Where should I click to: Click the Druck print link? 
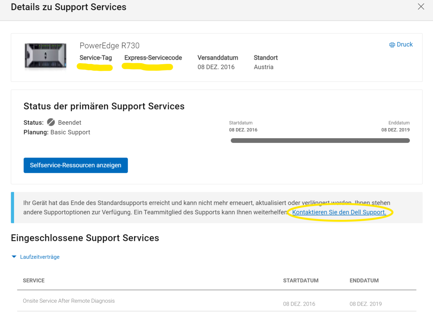[x=404, y=44]
